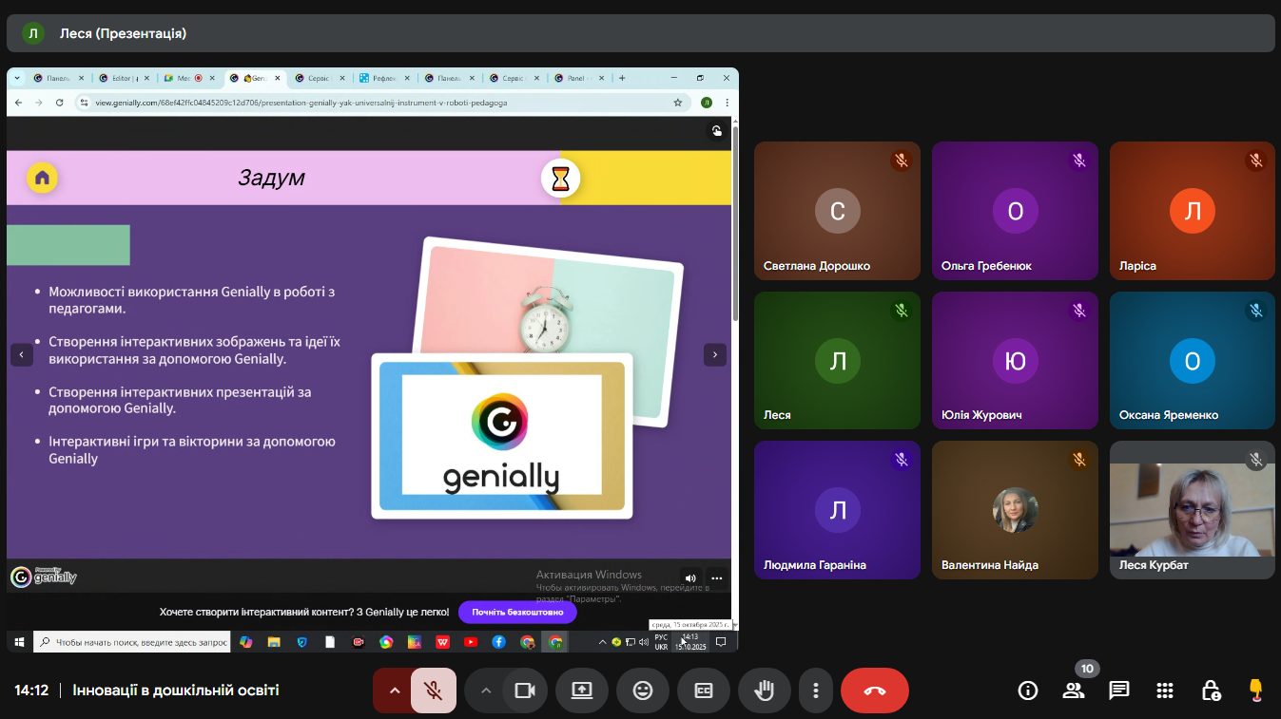
Task: Open more options three-dot menu
Action: [815, 691]
